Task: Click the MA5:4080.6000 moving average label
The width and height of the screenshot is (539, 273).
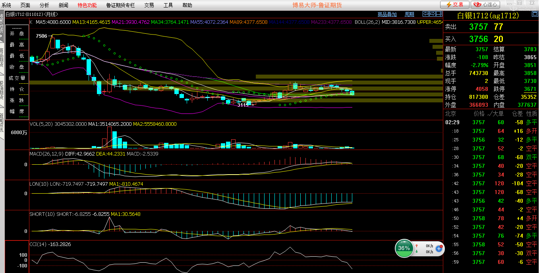Action: coord(53,22)
